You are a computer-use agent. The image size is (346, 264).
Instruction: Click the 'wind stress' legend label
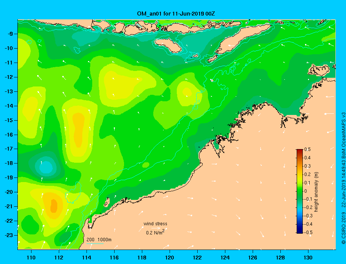pyautogui.click(x=155, y=224)
